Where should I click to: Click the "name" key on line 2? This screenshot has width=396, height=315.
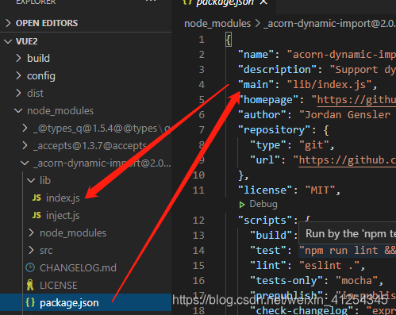coord(256,55)
